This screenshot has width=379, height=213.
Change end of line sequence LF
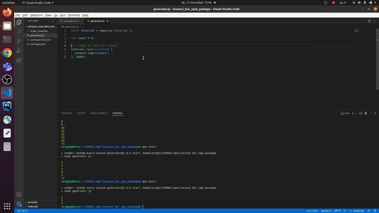(x=345, y=211)
